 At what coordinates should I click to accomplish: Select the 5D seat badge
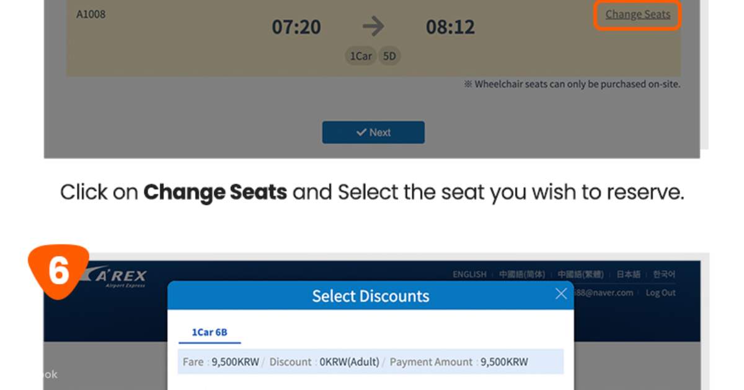[389, 56]
